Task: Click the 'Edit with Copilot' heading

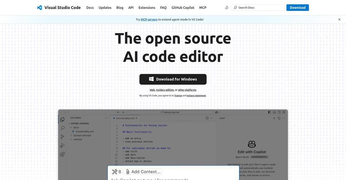Action: [252, 152]
